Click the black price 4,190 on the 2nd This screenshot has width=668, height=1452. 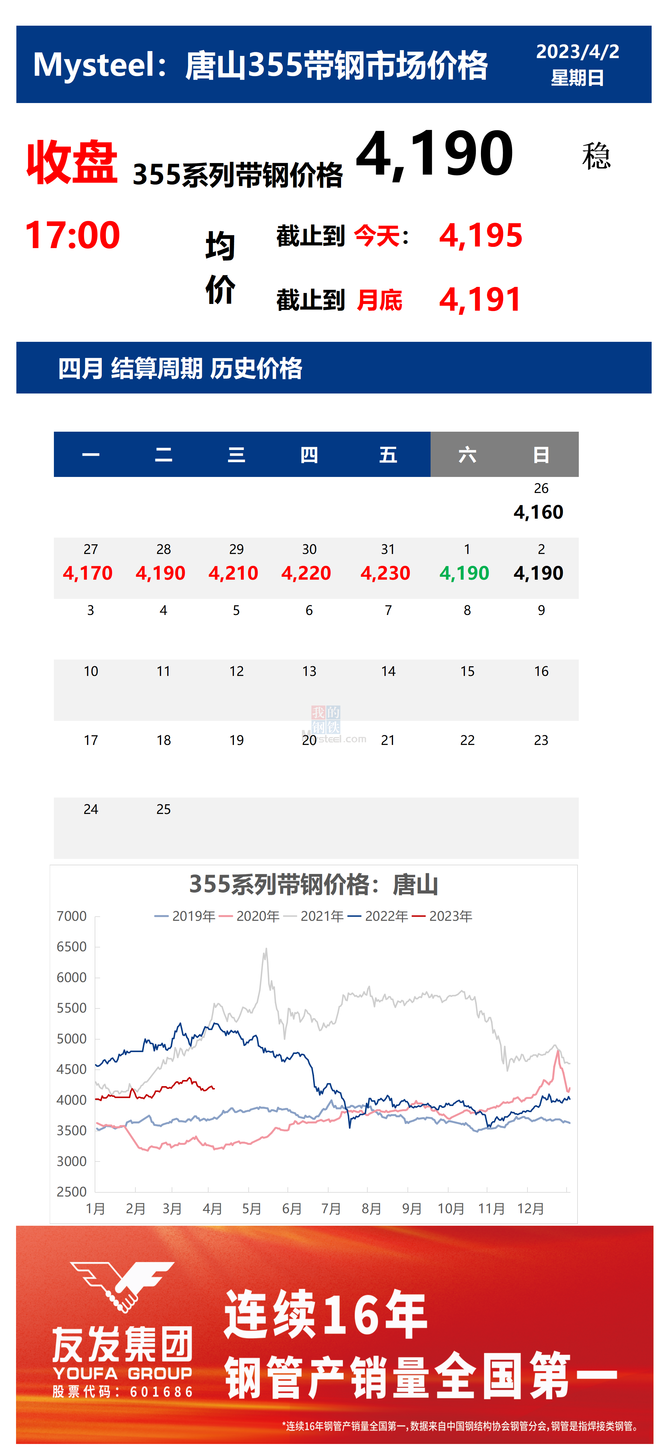(x=538, y=573)
